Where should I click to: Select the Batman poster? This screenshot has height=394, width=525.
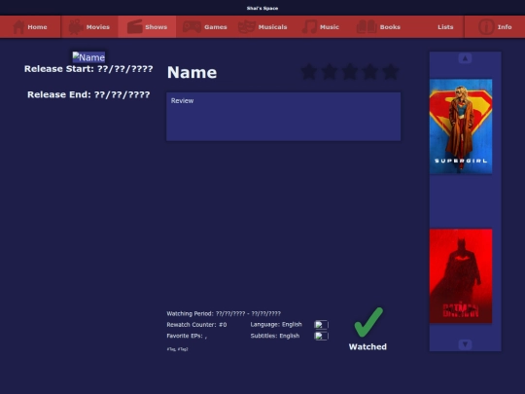(461, 276)
